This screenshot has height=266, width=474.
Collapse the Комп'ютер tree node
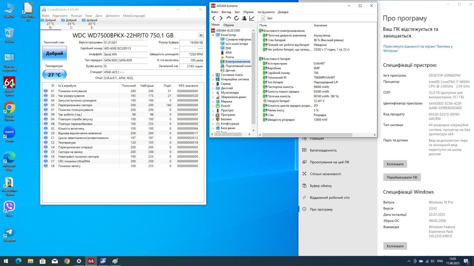[213, 35]
